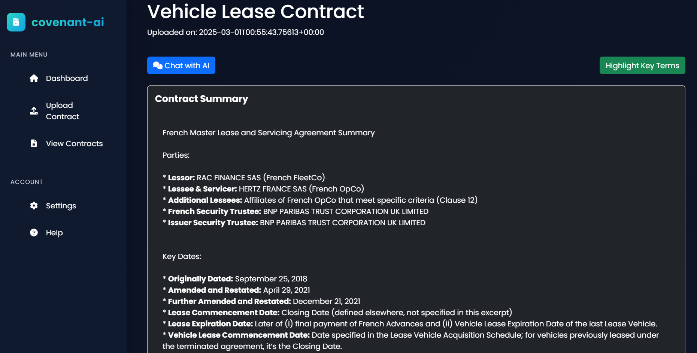Click the Upload Contract arrow icon
This screenshot has height=353, width=697.
34,111
